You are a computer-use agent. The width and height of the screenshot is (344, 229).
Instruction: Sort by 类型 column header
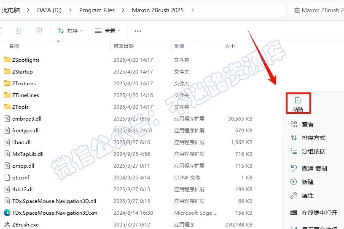pyautogui.click(x=179, y=46)
